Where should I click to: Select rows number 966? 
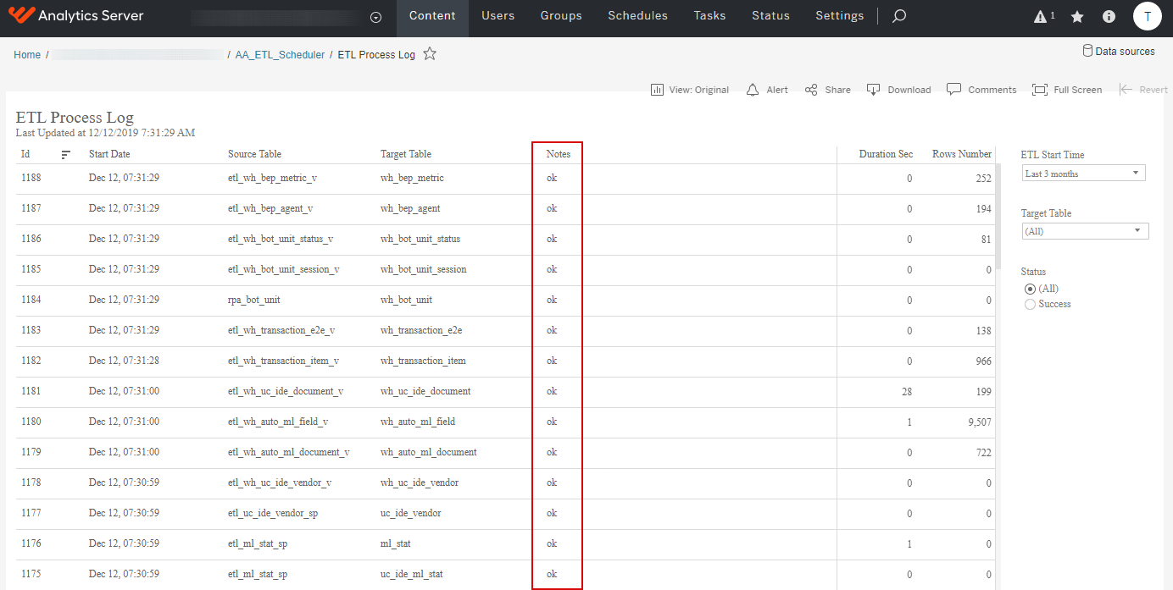pyautogui.click(x=983, y=361)
